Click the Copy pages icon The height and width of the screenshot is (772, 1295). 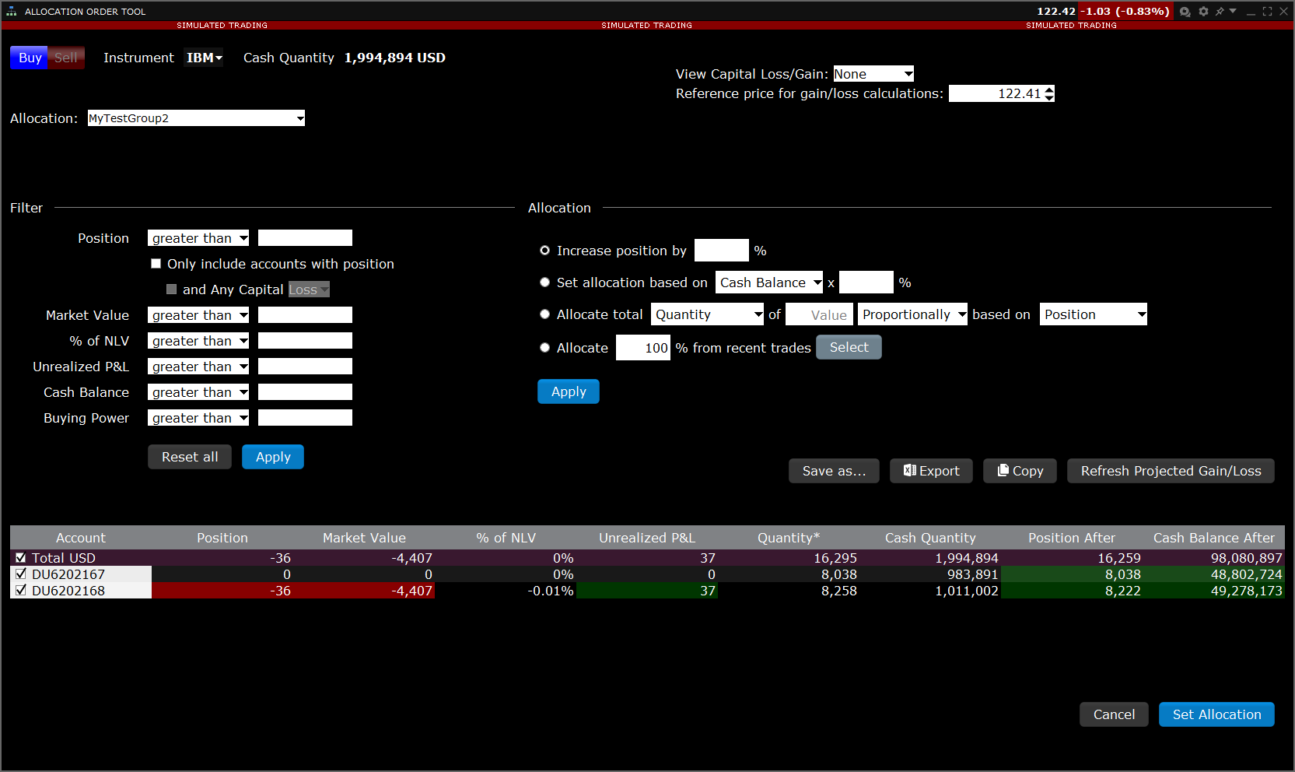[x=1003, y=470]
